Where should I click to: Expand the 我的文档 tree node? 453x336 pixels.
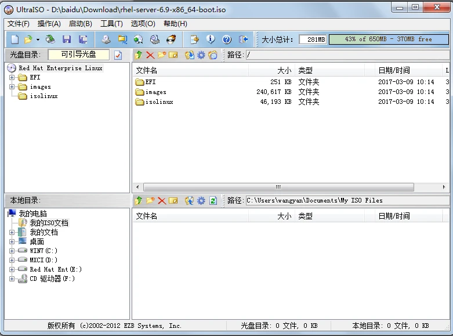pyautogui.click(x=12, y=233)
